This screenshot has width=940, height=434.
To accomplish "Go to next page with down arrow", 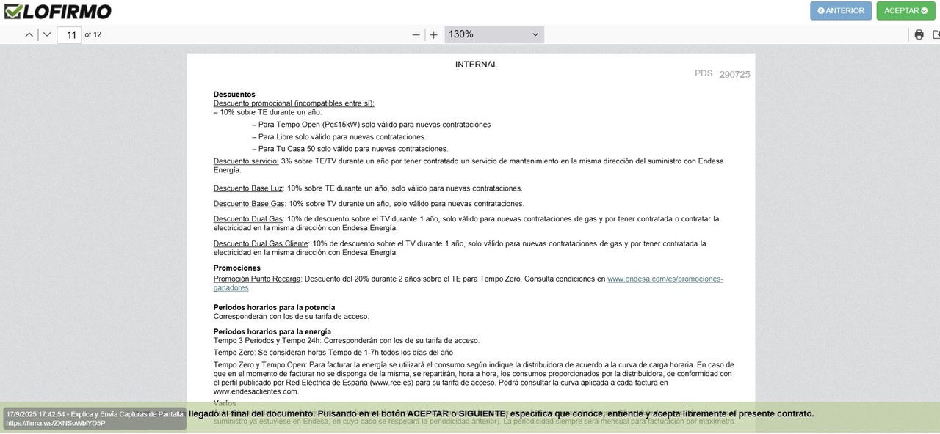I will (x=47, y=34).
